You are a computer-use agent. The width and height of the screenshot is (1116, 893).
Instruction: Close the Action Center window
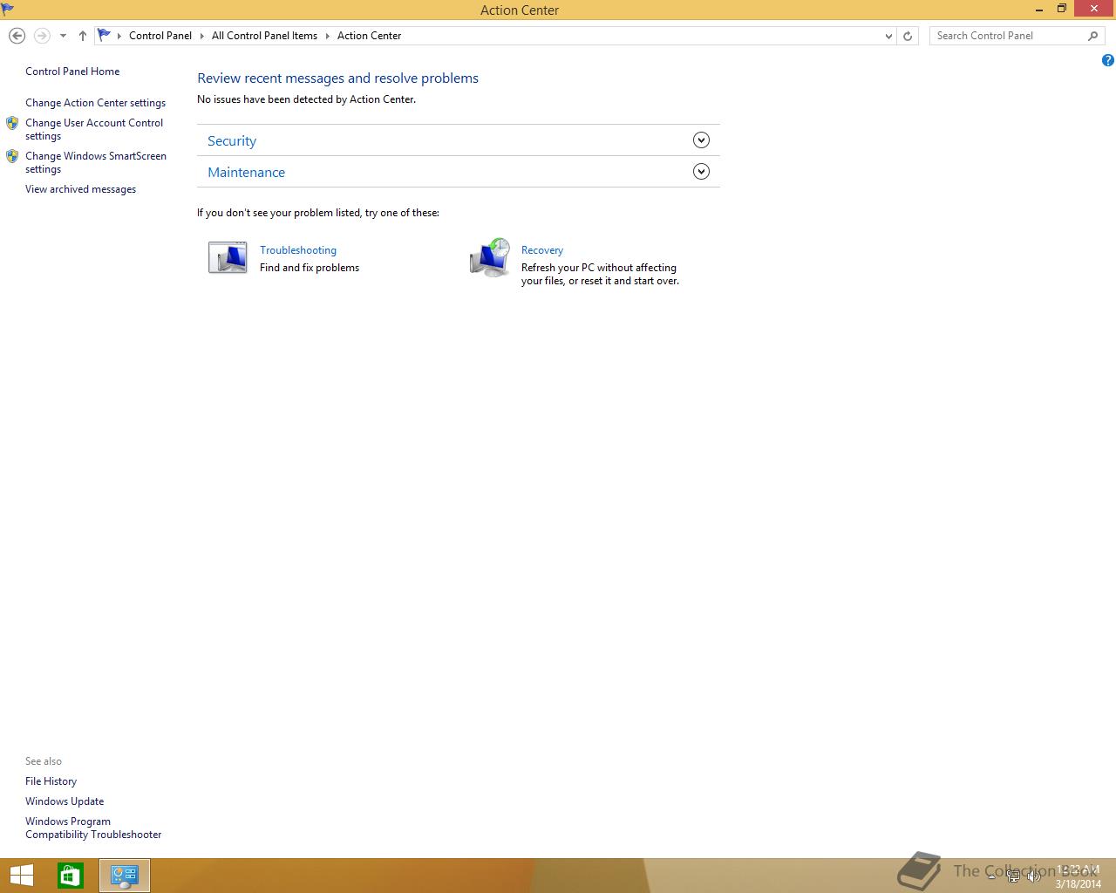point(1095,9)
